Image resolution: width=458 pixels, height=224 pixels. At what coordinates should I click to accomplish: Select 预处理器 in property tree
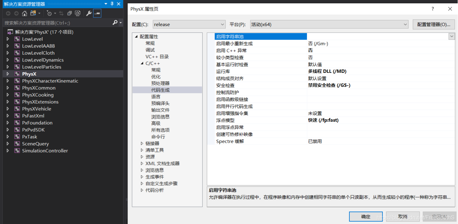(x=160, y=83)
